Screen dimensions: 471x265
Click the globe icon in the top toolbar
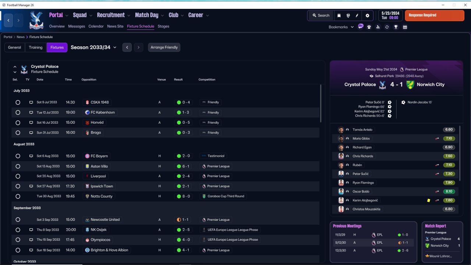coord(348,15)
